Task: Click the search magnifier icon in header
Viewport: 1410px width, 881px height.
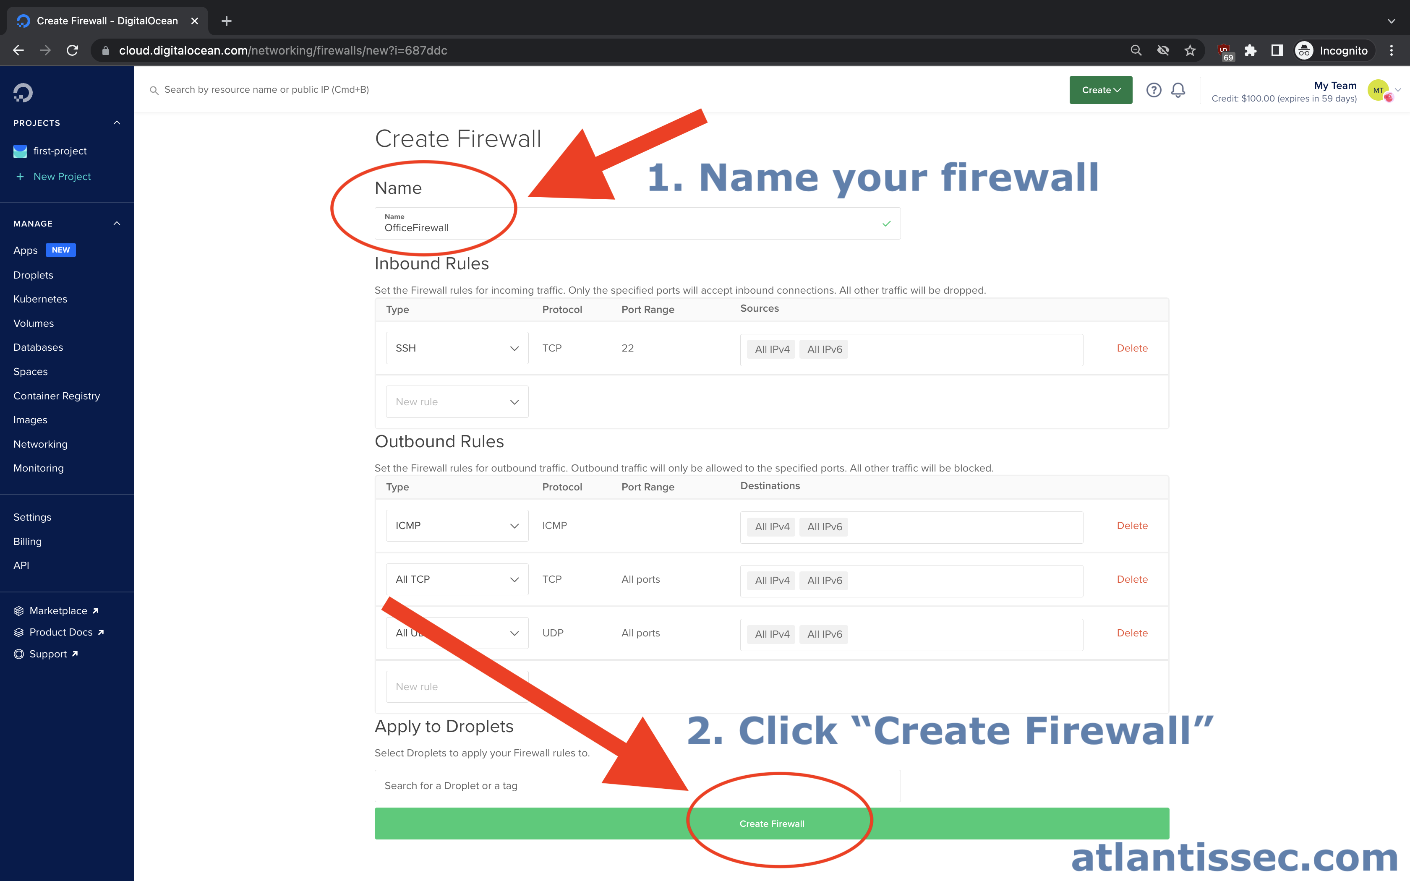Action: [x=154, y=90]
